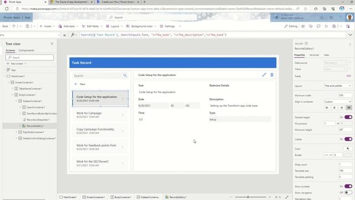
Task: Open the Settings gear in toolbar
Action: [x=168, y=26]
